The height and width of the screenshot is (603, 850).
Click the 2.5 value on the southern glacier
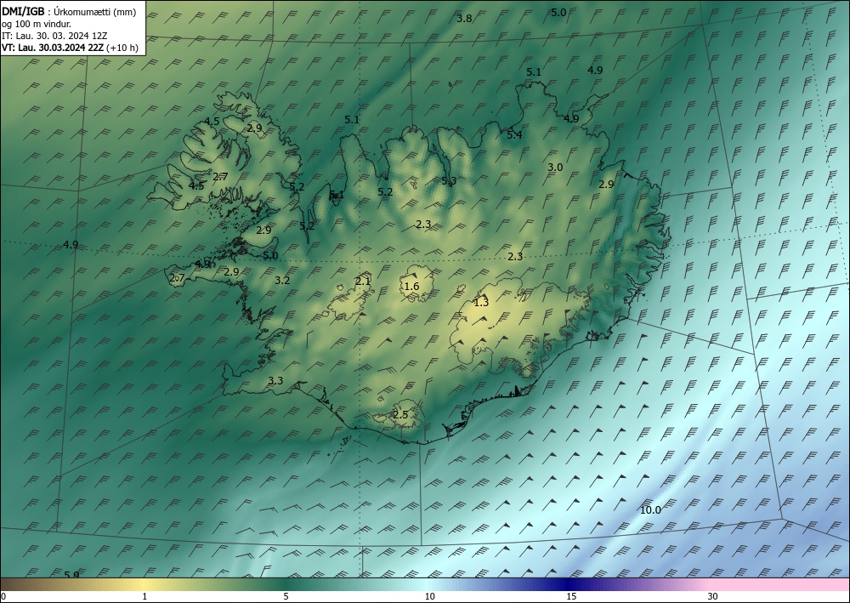coord(400,415)
